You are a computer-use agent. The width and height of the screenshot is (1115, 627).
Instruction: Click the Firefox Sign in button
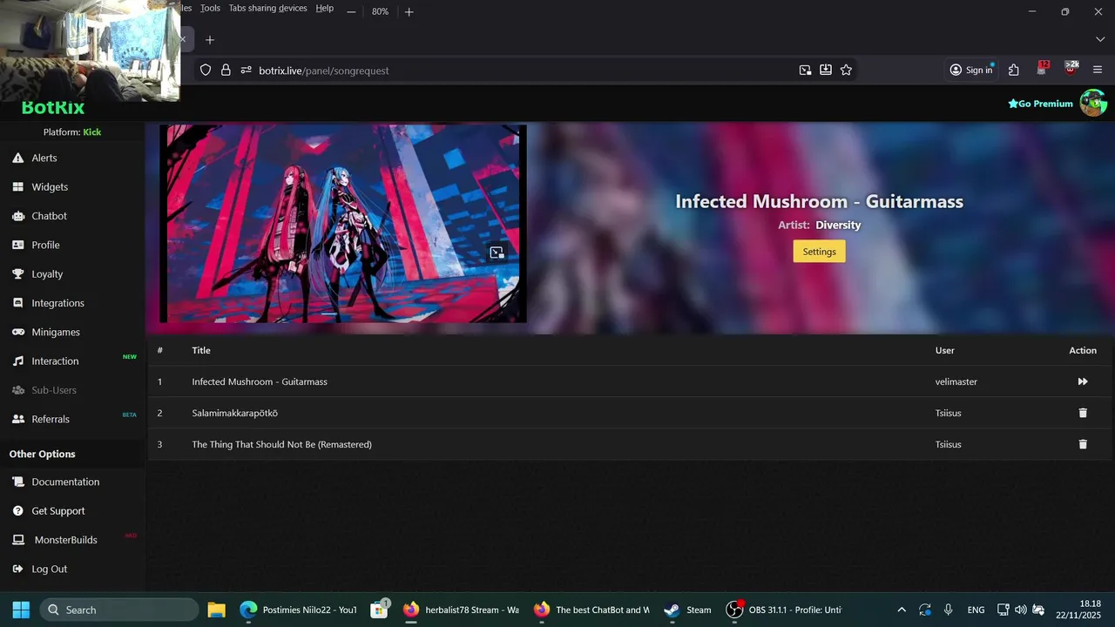point(971,71)
